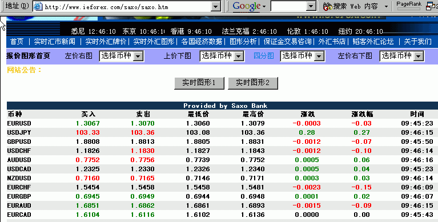Click GBPUSD high price 1.8831
Image resolution: width=438 pixels, height=222 pixels.
[x=252, y=142]
